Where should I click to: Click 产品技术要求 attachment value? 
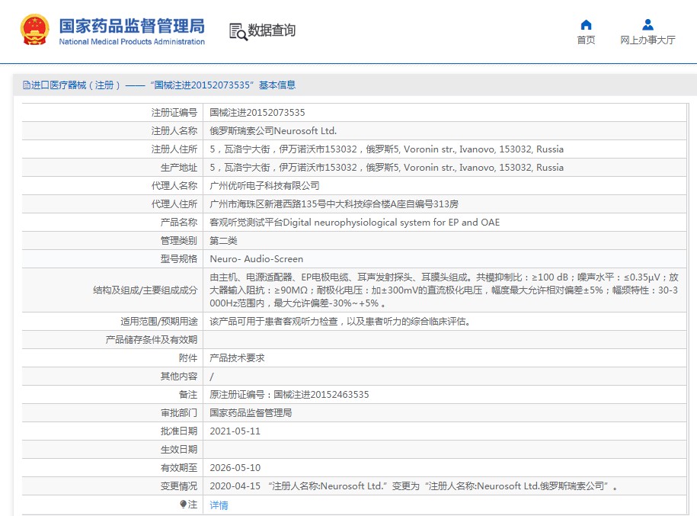point(237,358)
